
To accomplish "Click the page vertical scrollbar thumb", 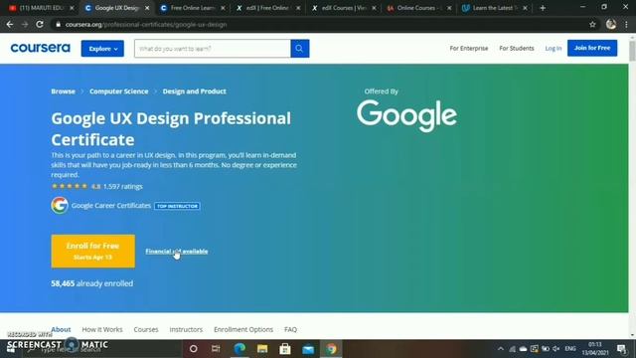I will 632,51.
